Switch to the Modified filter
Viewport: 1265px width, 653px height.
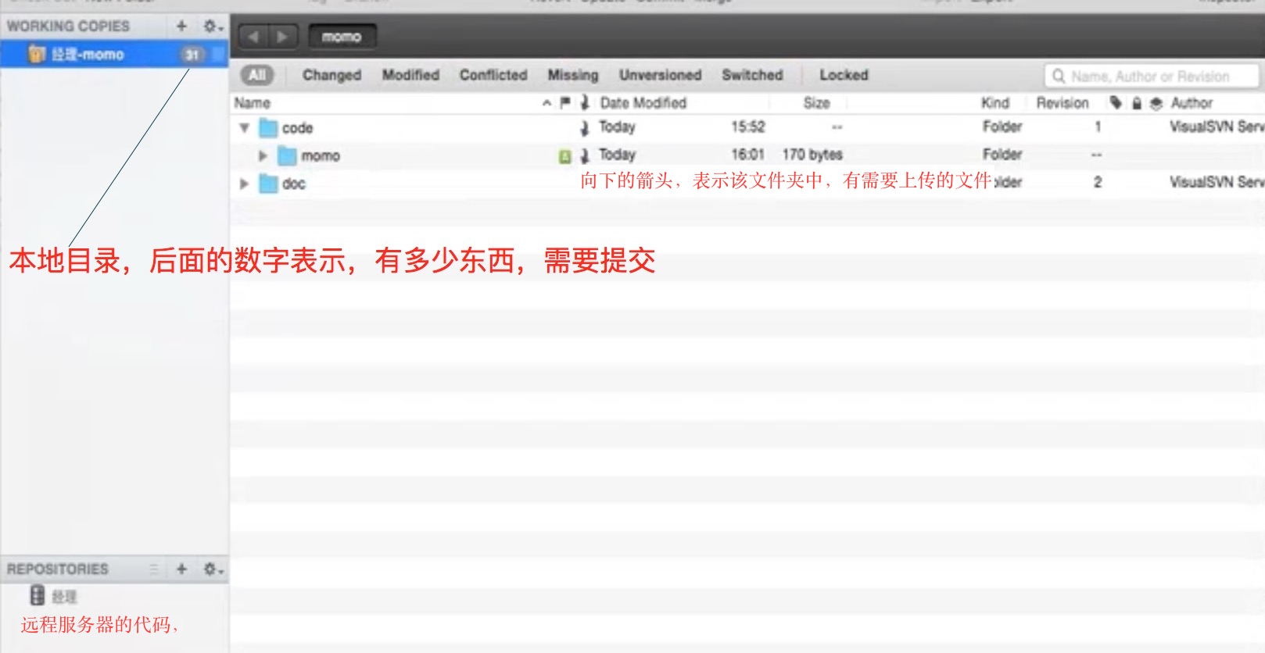[x=410, y=75]
